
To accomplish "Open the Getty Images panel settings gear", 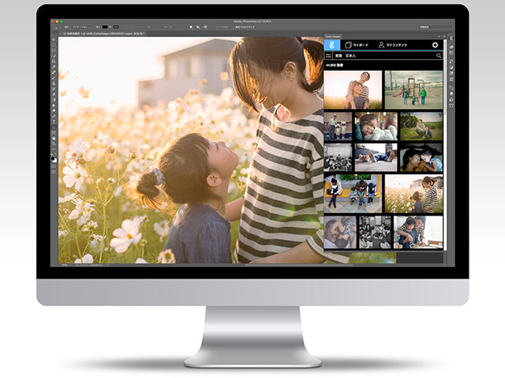I will click(x=435, y=45).
